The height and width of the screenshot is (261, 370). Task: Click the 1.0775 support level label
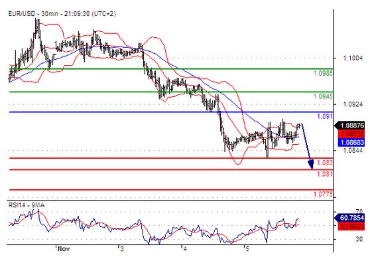(x=323, y=195)
